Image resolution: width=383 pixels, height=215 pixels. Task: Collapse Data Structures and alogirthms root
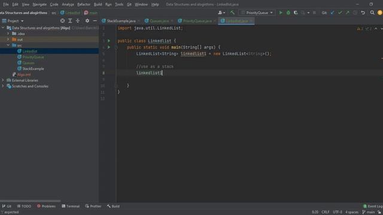tap(3, 28)
